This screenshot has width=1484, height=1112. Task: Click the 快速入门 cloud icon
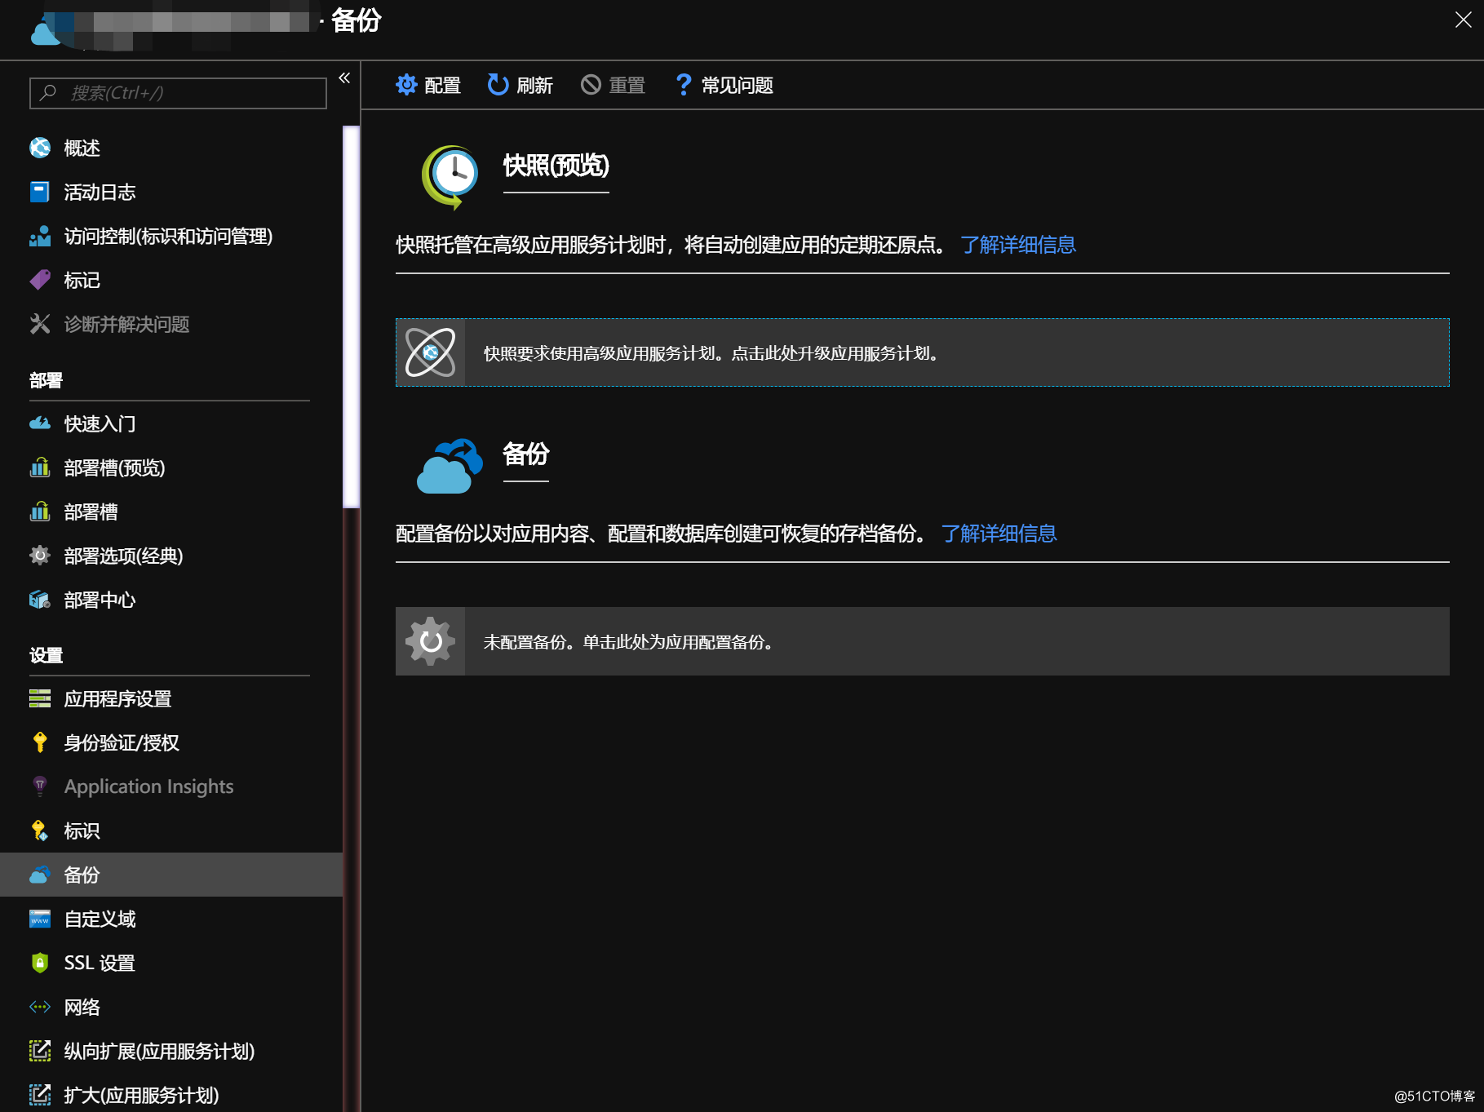tap(40, 423)
